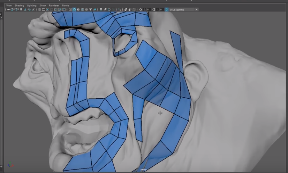Open the sRGB gamma dropdown
Screen dimensions: 288x173
pyautogui.click(x=184, y=9)
